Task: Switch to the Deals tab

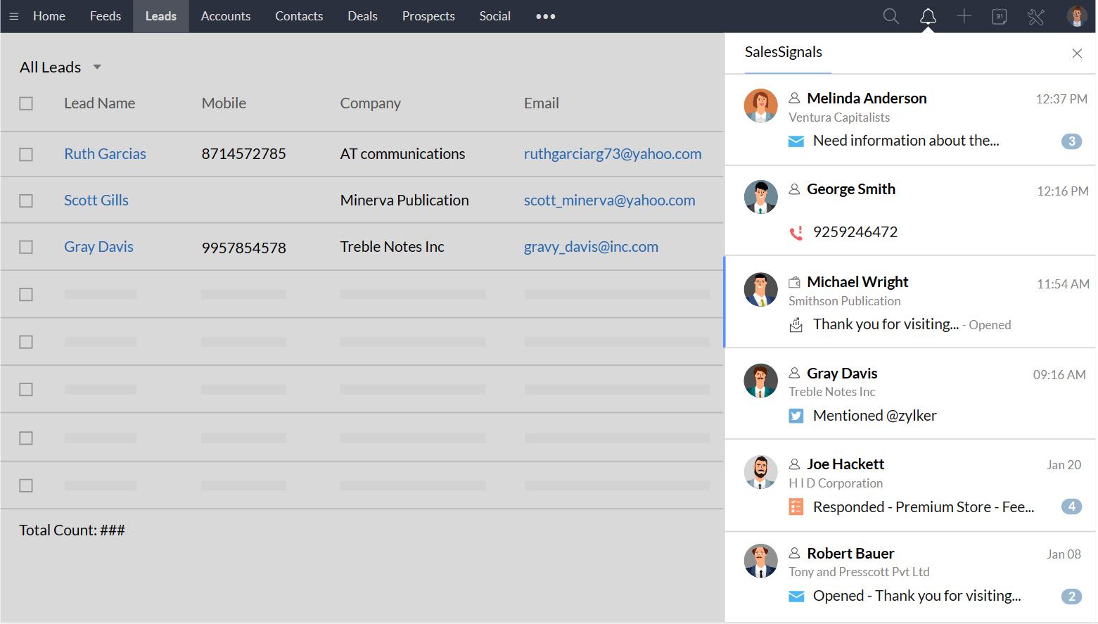Action: (x=362, y=16)
